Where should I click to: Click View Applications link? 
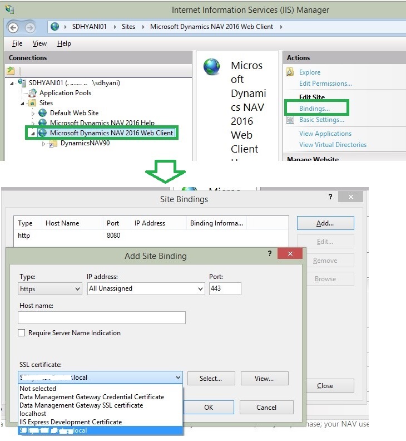click(x=325, y=134)
